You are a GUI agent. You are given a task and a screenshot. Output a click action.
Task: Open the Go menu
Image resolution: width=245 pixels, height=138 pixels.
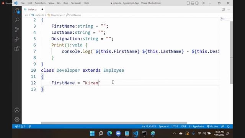[59, 3]
